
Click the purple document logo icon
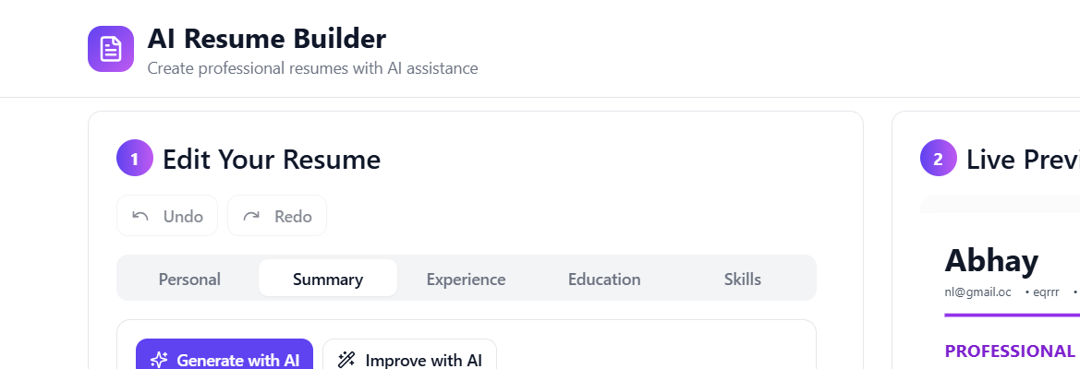(x=111, y=48)
